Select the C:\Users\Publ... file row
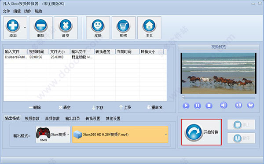This screenshot has height=164, width=264. pos(85,57)
